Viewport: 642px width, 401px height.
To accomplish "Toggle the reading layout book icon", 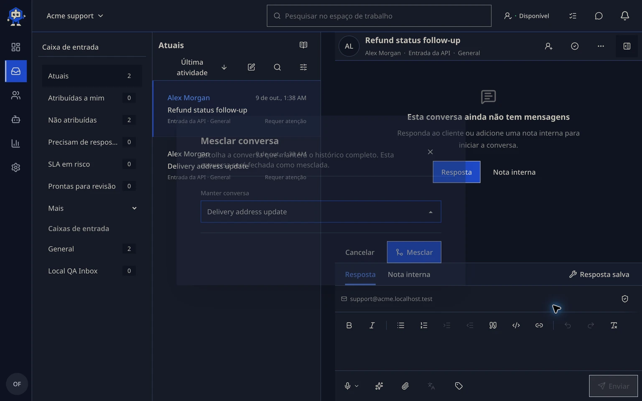I will [303, 45].
